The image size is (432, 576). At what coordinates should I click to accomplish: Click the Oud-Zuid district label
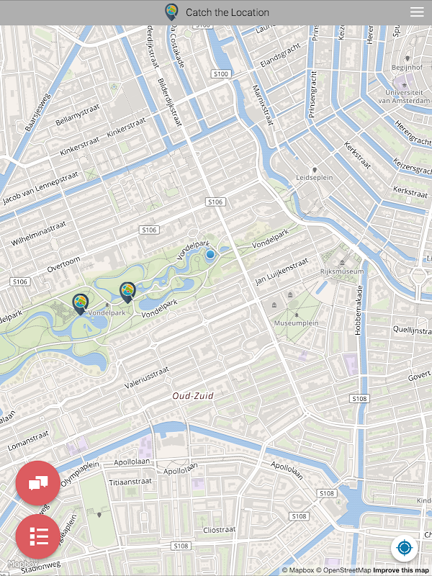pyautogui.click(x=193, y=395)
